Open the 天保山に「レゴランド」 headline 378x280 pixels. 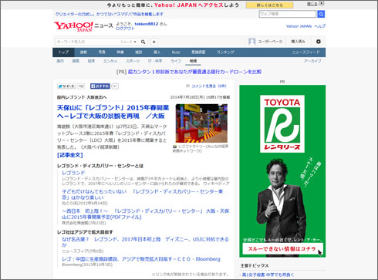coord(113,112)
